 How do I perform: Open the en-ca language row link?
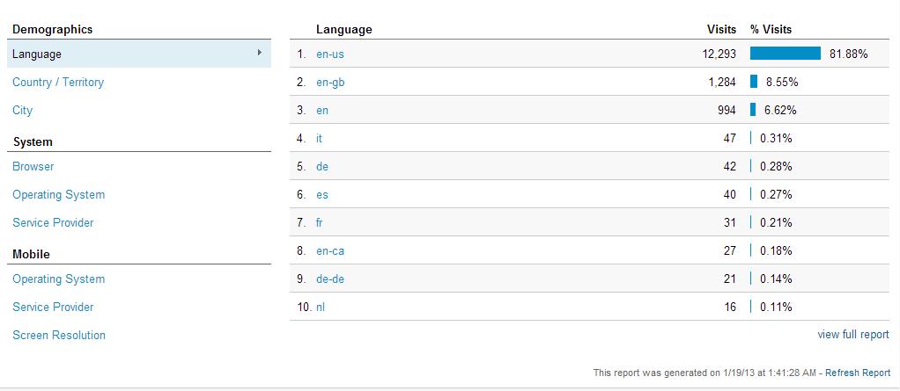point(330,251)
